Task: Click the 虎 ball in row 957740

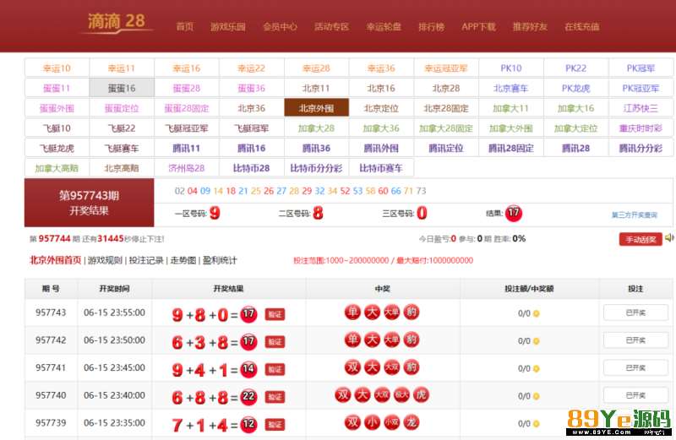Action: tap(421, 394)
